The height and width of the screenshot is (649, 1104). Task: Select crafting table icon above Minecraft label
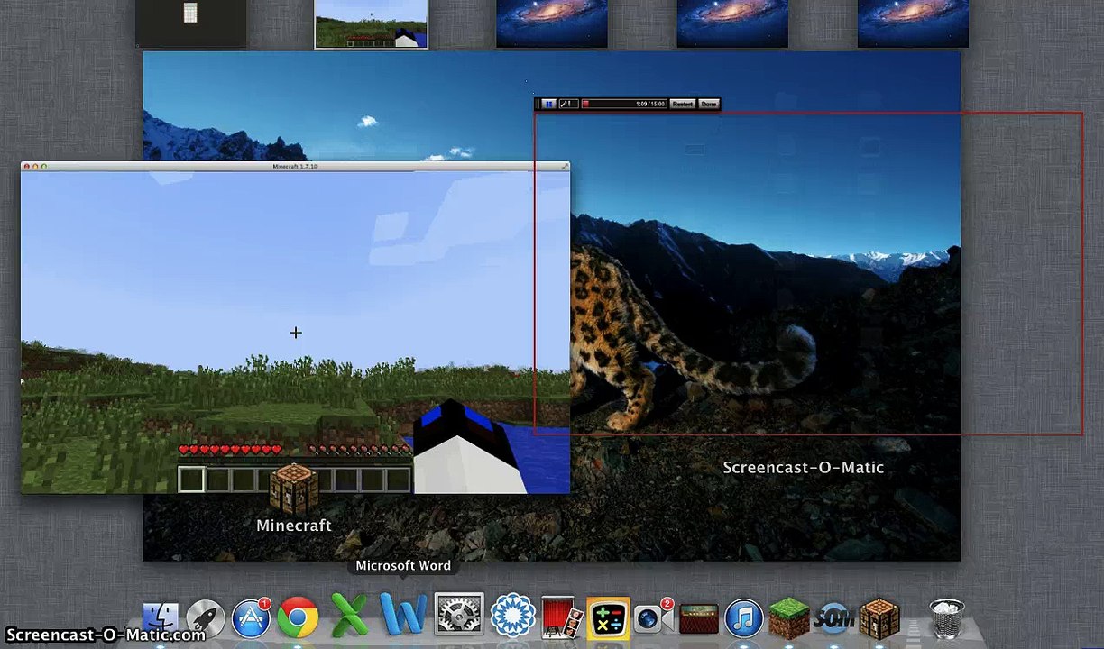294,489
